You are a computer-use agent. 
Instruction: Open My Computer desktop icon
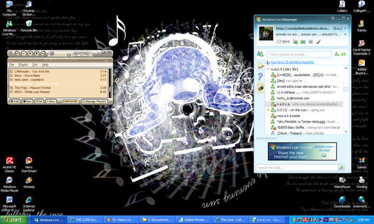tap(9, 8)
